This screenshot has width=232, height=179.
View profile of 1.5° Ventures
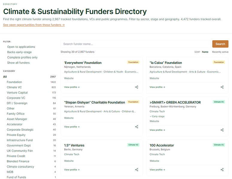coord(72,170)
